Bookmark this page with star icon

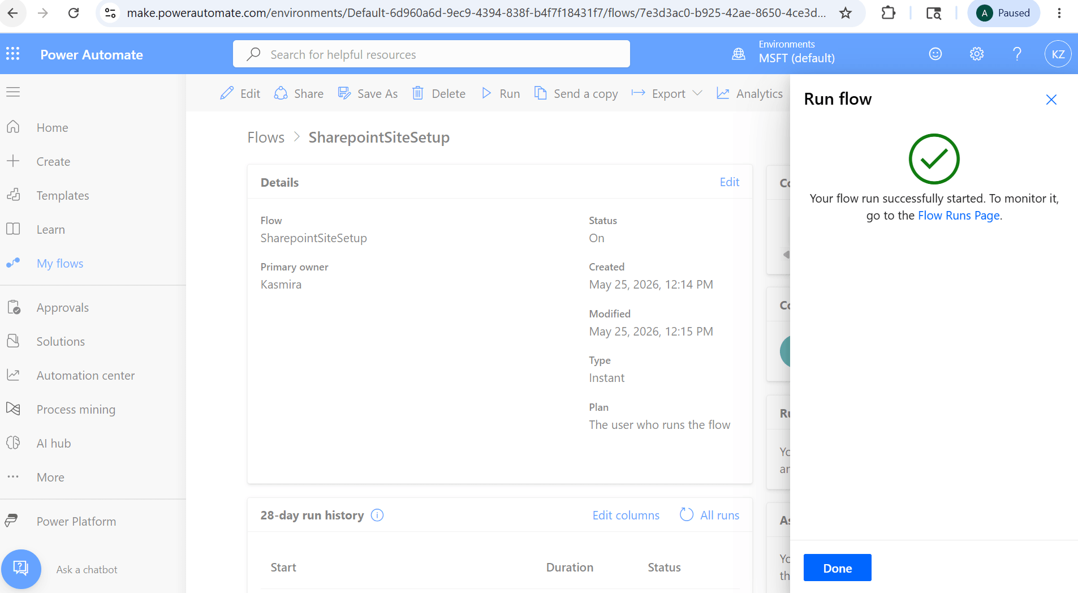point(846,13)
